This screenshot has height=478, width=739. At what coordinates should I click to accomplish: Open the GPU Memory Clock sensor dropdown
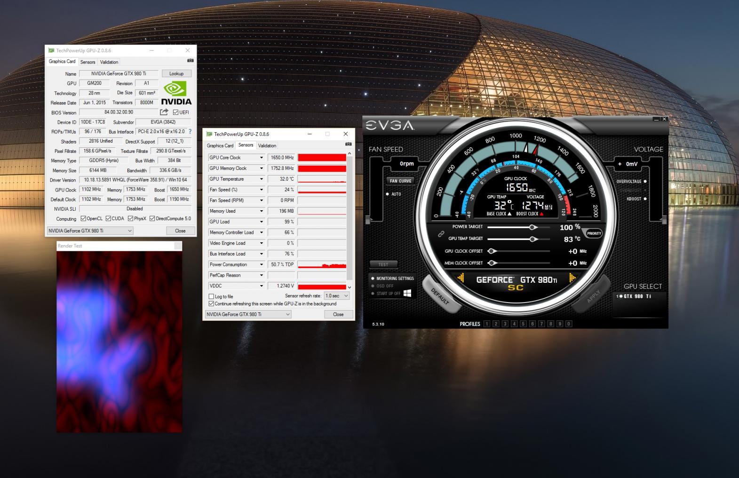(262, 168)
